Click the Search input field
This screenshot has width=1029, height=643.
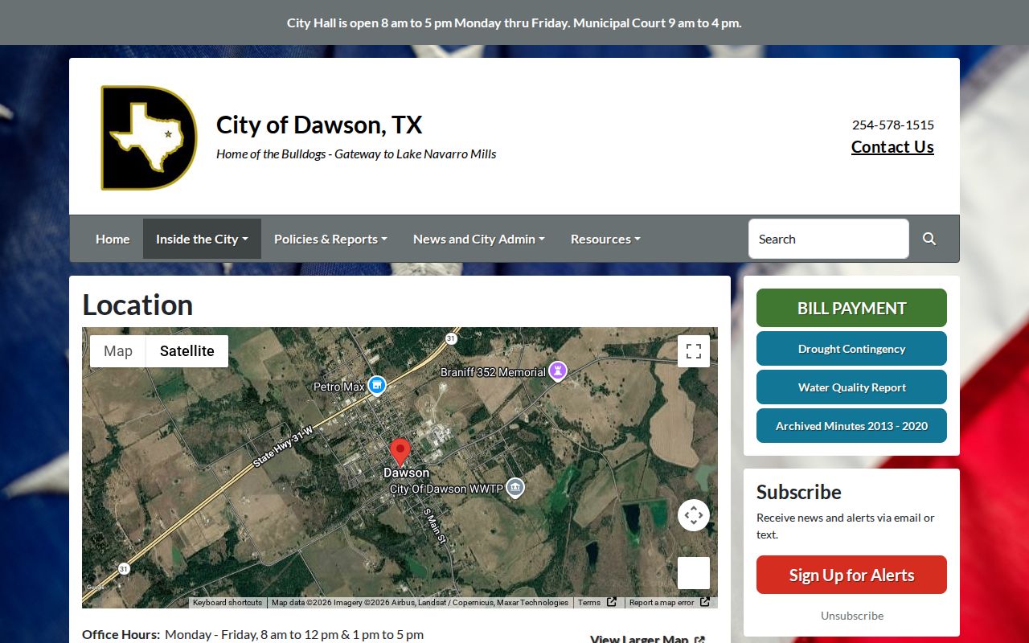pos(829,239)
